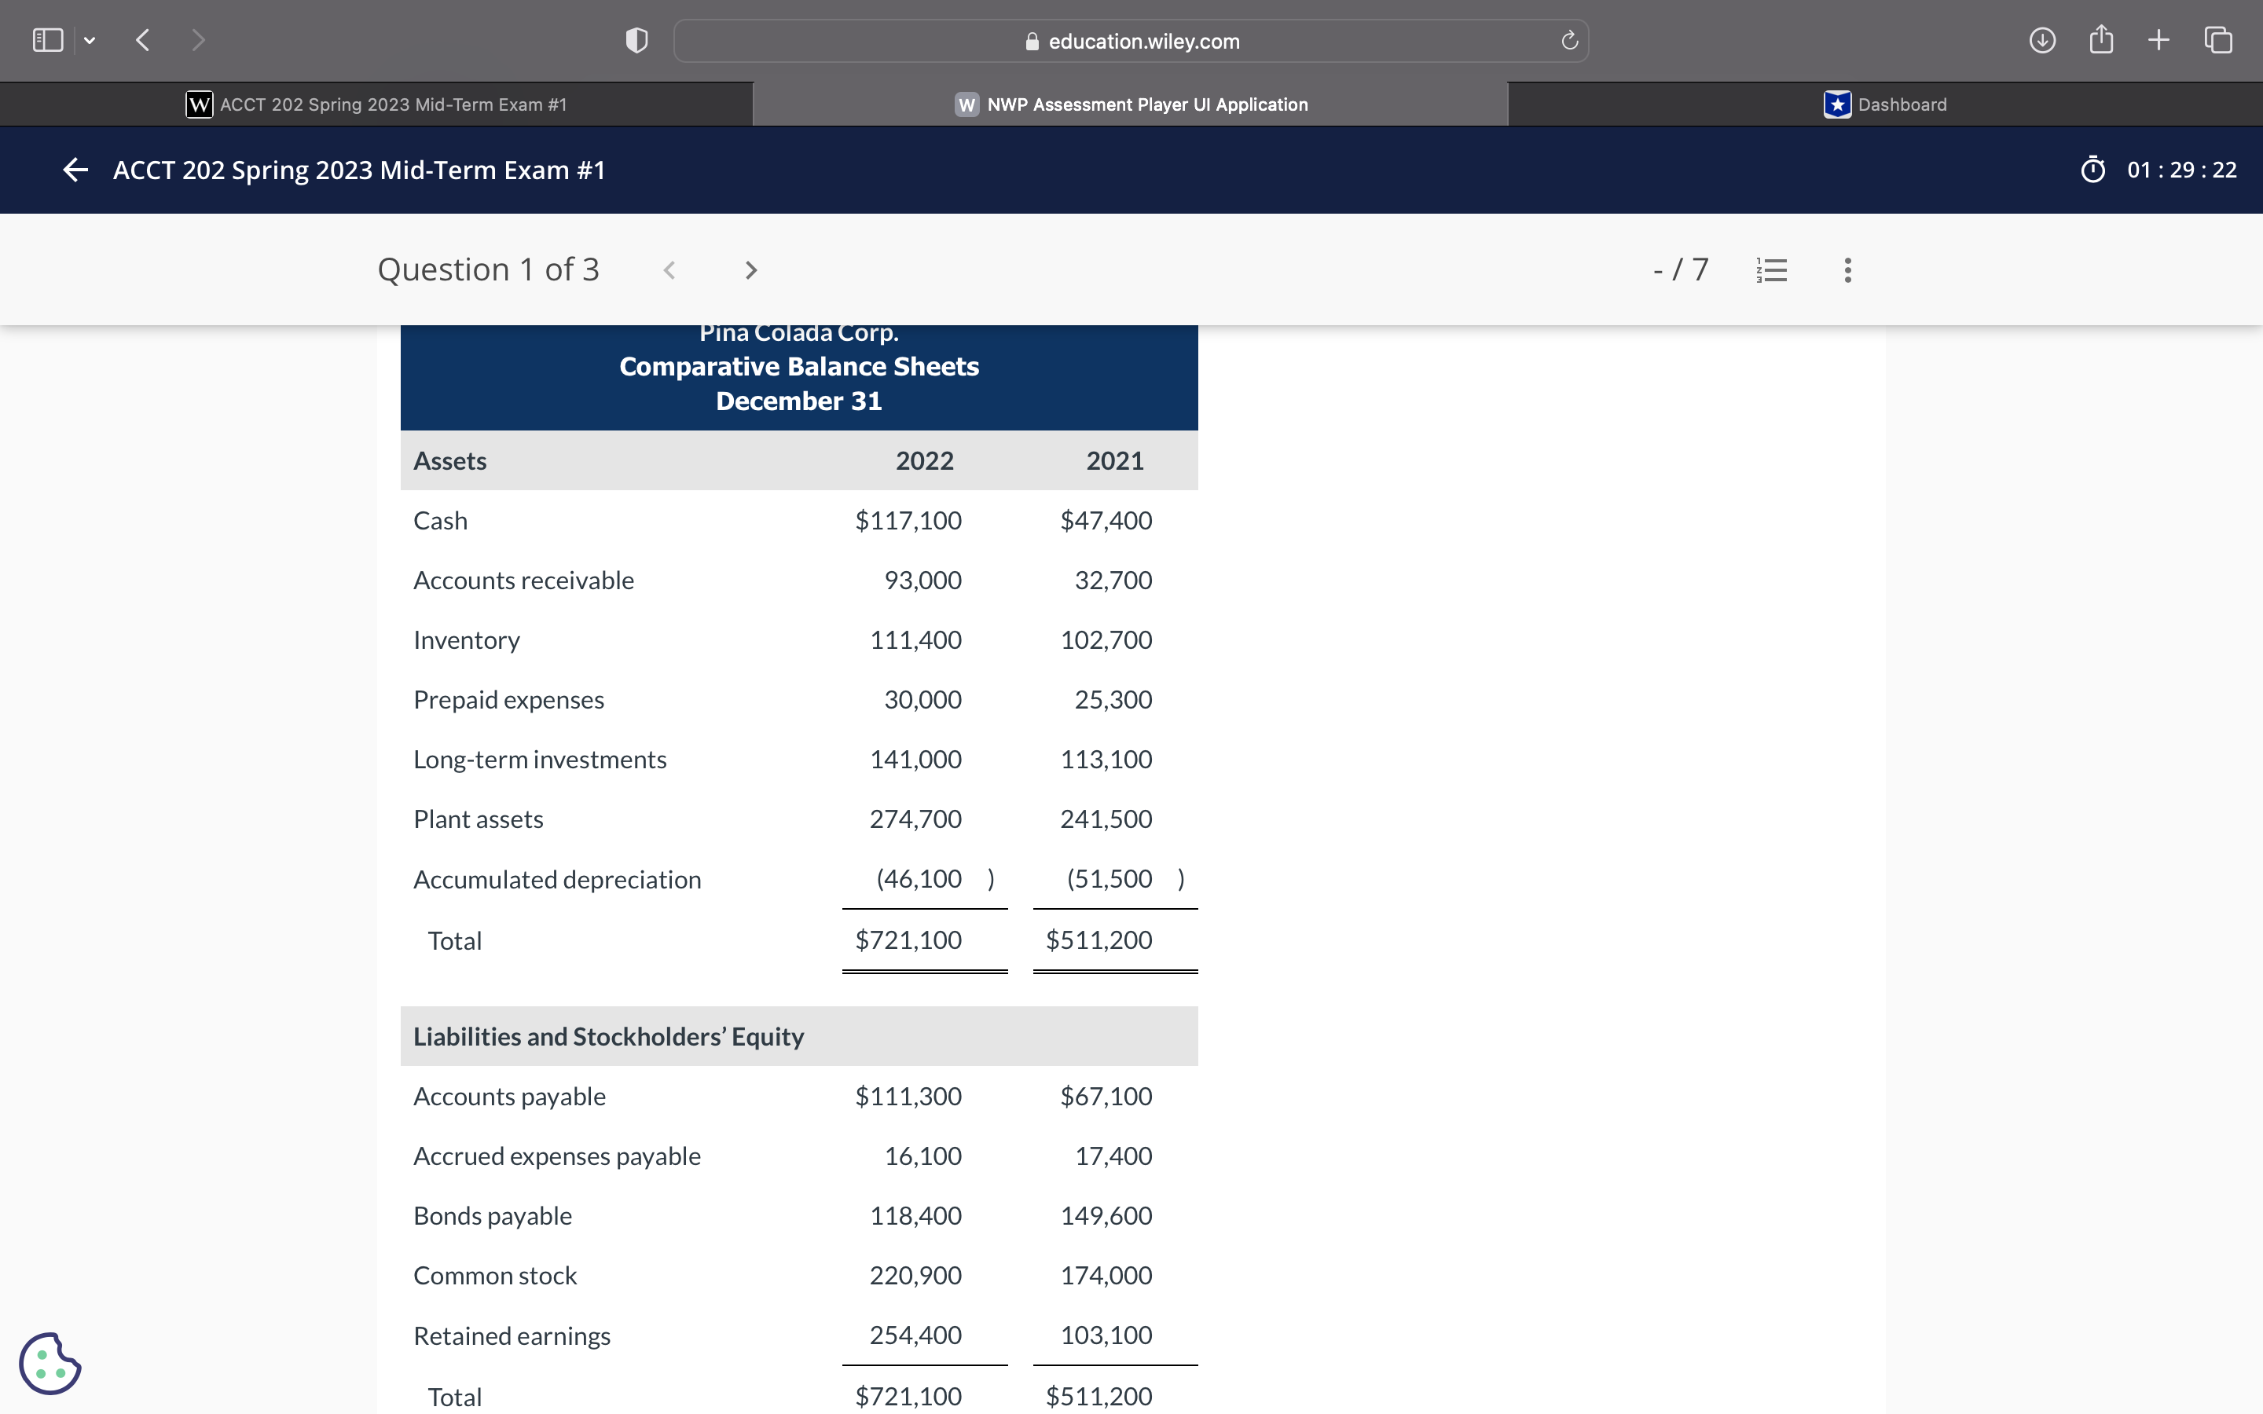Click the back arrow next to exam title

(x=75, y=169)
